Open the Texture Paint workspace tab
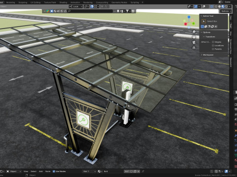 (x=50, y=2)
